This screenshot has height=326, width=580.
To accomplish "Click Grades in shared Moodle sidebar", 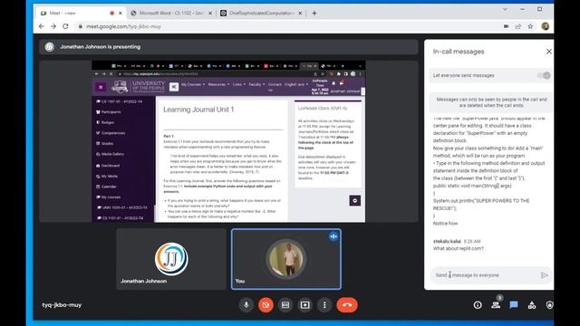I will click(105, 143).
